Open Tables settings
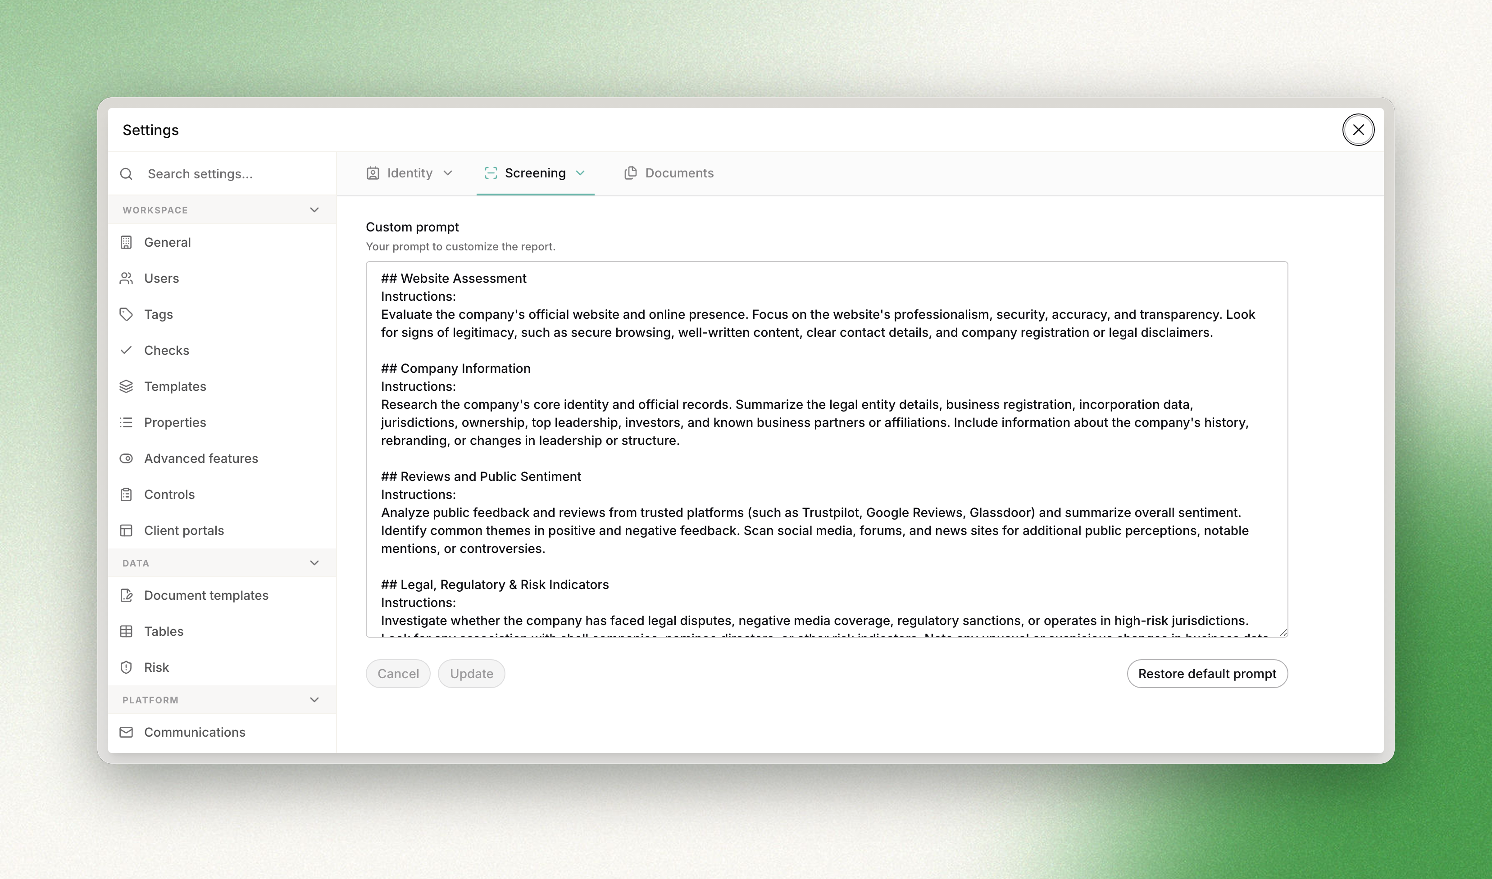Screen dimensions: 1492x879 click(x=222, y=631)
